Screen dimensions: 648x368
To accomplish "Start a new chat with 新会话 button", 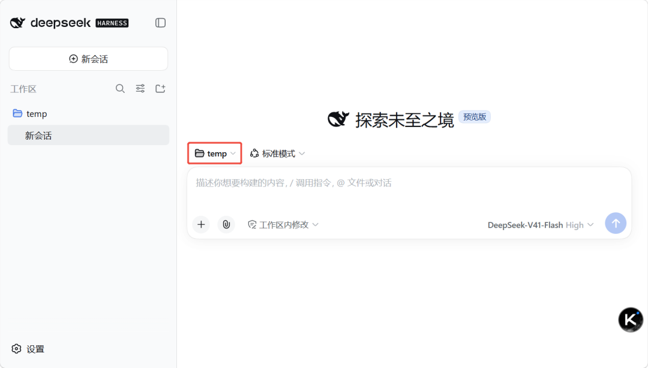I will coord(88,59).
